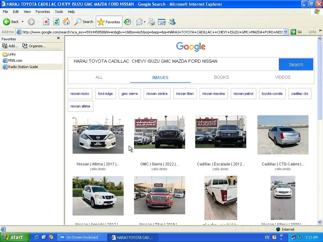
Task: Open the View menu
Action: click(27, 12)
